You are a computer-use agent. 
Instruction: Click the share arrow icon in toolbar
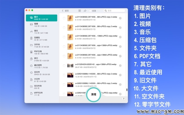tap(85, 11)
